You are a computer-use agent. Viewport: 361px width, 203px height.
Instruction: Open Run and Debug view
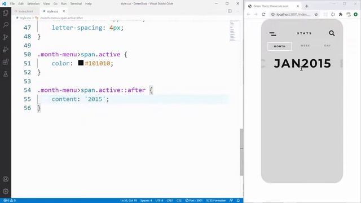pos(6,50)
